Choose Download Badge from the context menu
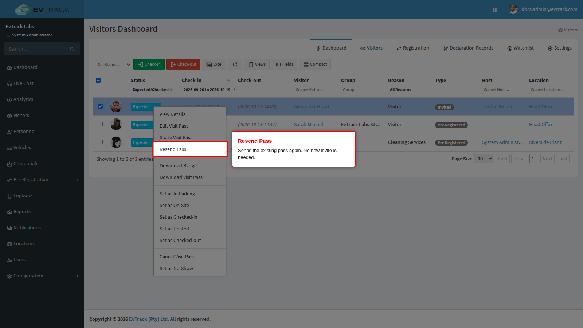 (x=190, y=166)
